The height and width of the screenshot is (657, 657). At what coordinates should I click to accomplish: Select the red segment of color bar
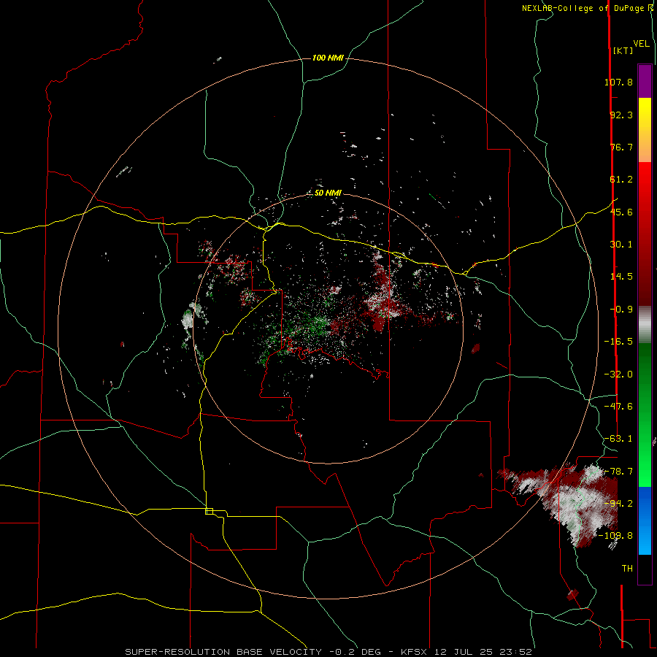point(645,234)
